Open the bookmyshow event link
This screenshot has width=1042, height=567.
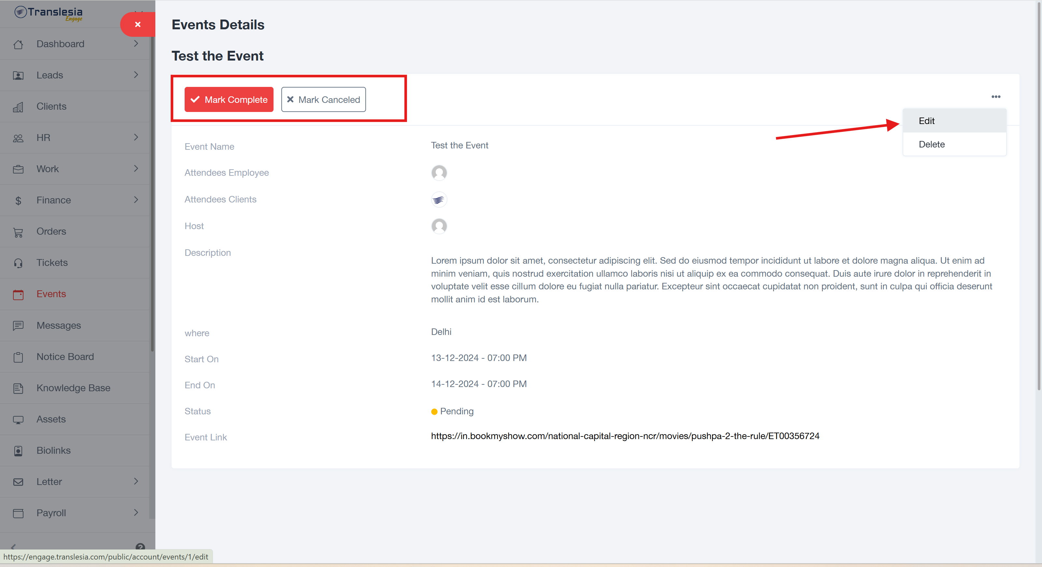pos(625,436)
